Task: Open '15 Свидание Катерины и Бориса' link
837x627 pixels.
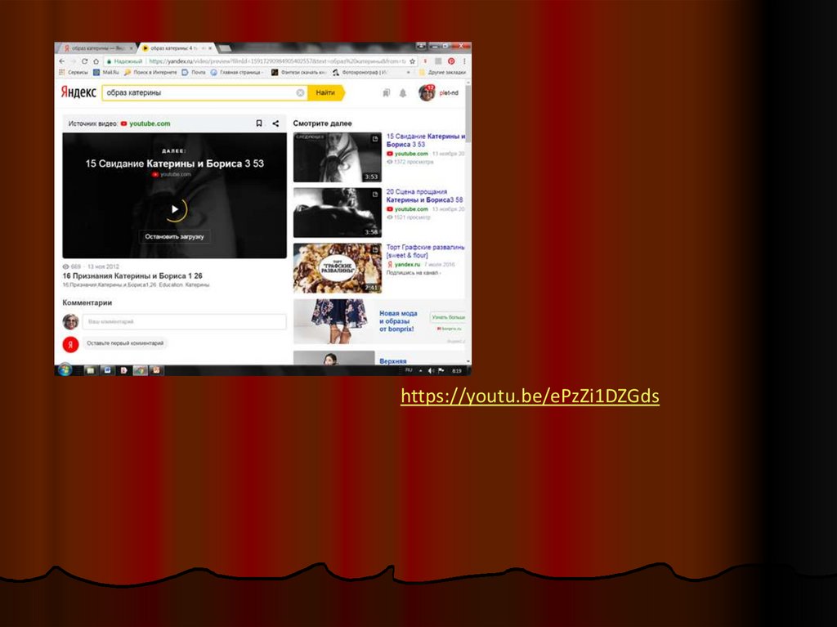Action: [425, 141]
